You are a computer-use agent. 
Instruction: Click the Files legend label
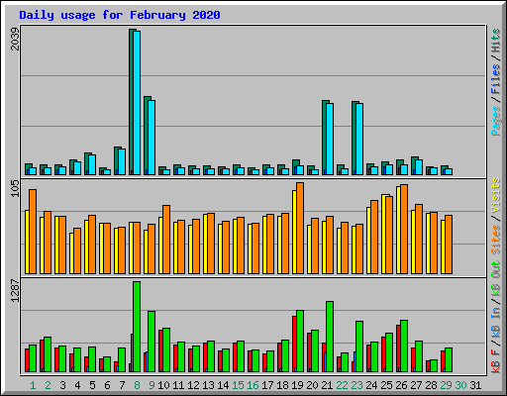pos(496,78)
